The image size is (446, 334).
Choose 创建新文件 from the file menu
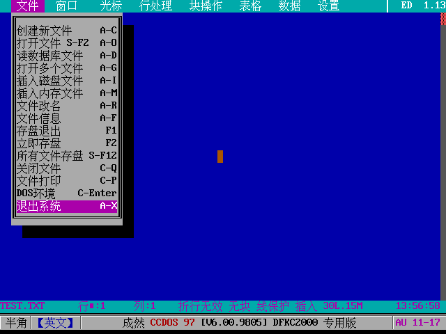pos(67,31)
